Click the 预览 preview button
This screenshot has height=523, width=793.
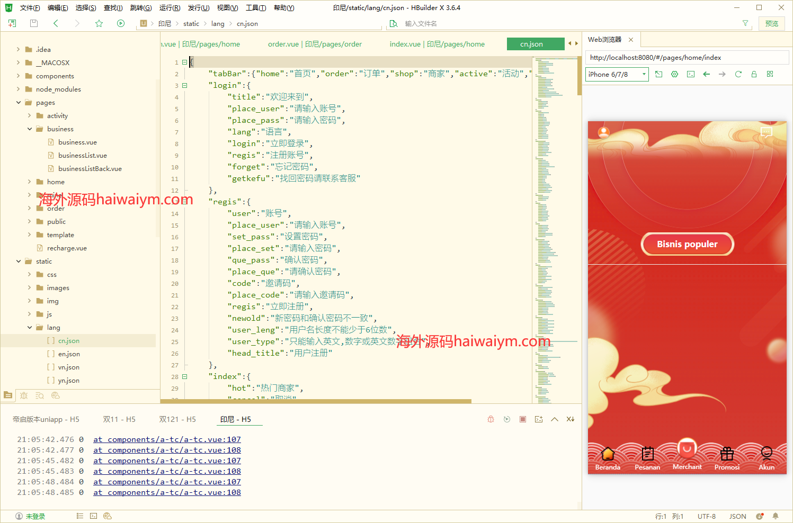(771, 23)
